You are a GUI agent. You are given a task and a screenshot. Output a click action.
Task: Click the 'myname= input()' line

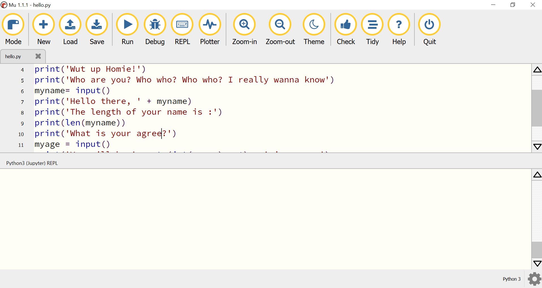72,91
